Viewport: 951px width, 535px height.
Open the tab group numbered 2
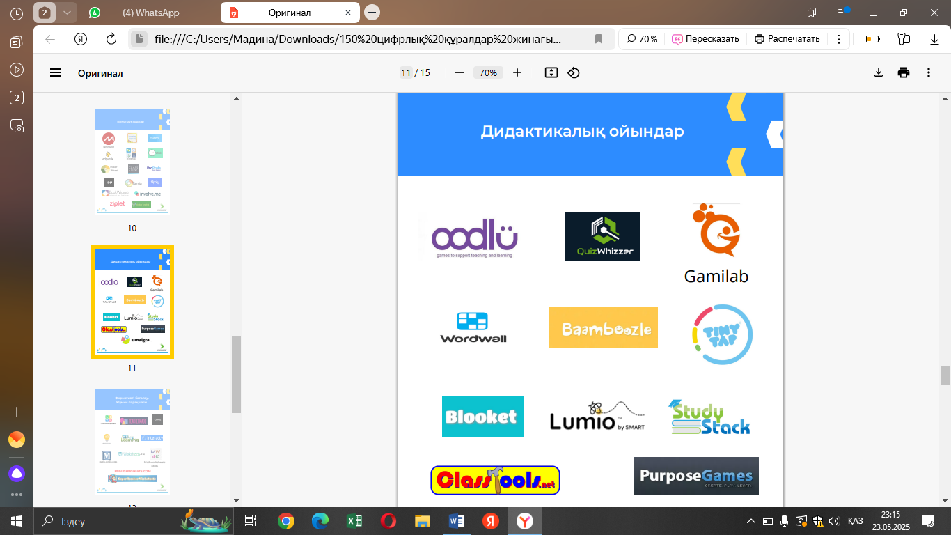click(44, 13)
